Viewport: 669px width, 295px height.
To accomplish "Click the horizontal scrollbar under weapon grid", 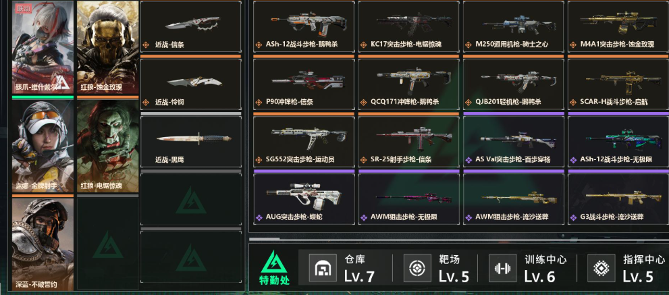I will [x=458, y=239].
